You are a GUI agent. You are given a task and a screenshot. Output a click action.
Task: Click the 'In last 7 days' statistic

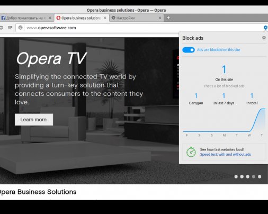click(x=224, y=99)
